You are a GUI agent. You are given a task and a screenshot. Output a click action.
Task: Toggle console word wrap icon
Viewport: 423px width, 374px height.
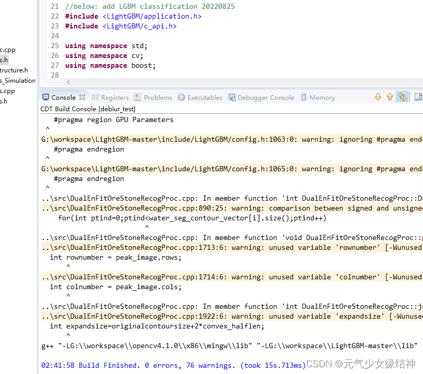pyautogui.click(x=402, y=97)
